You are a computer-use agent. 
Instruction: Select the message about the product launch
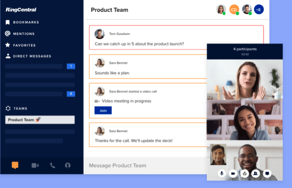[139, 44]
